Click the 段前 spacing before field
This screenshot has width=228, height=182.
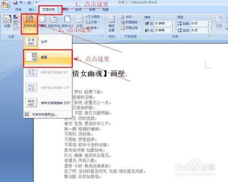tap(199, 24)
